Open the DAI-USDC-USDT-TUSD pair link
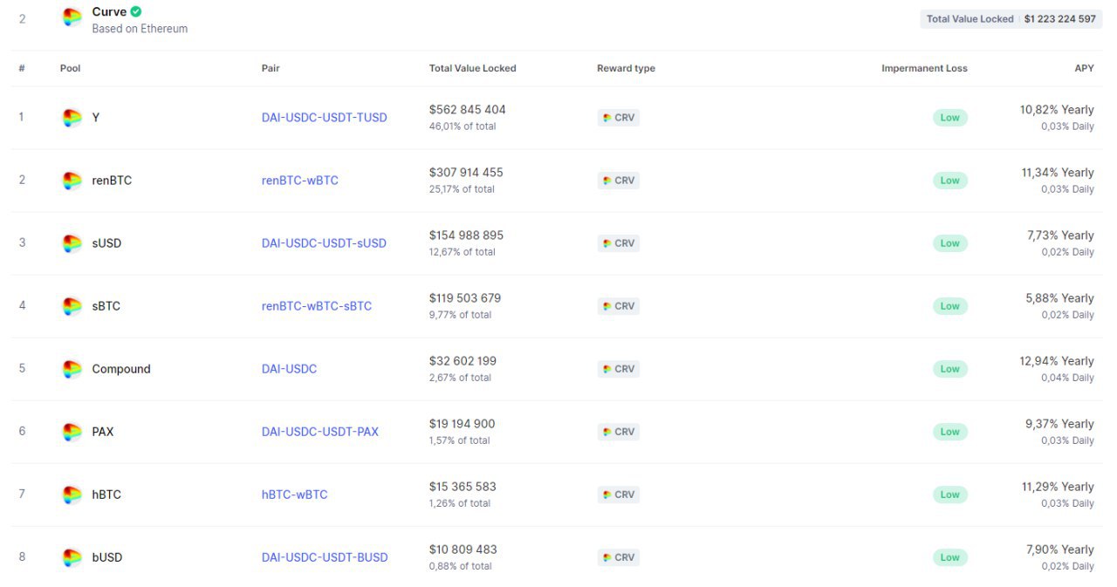Screen dimensions: 1117x587 (x=325, y=118)
